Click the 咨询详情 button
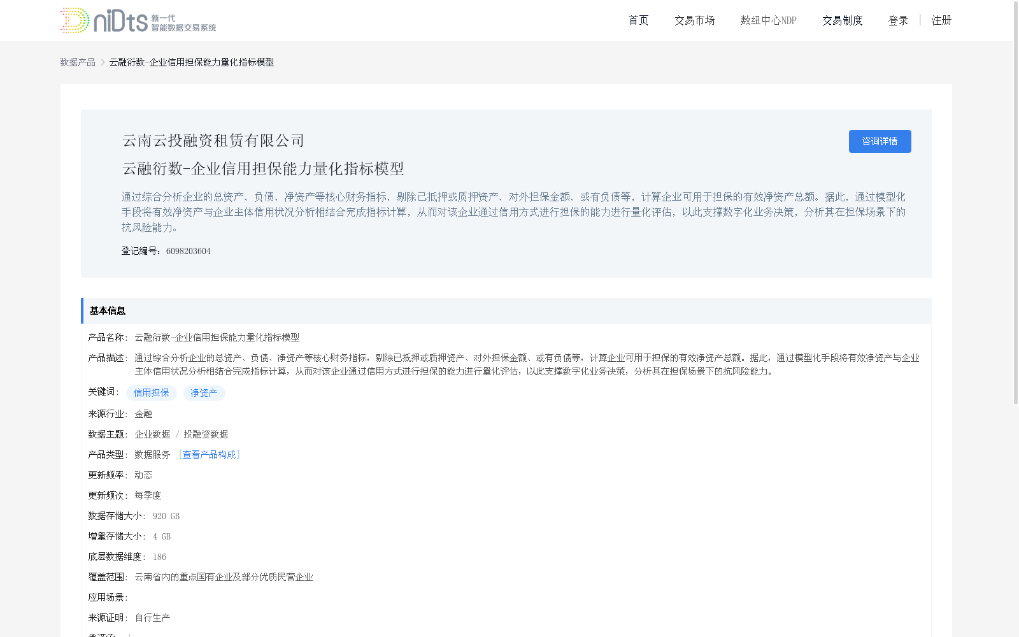Screen dimensions: 1019x637 point(880,141)
